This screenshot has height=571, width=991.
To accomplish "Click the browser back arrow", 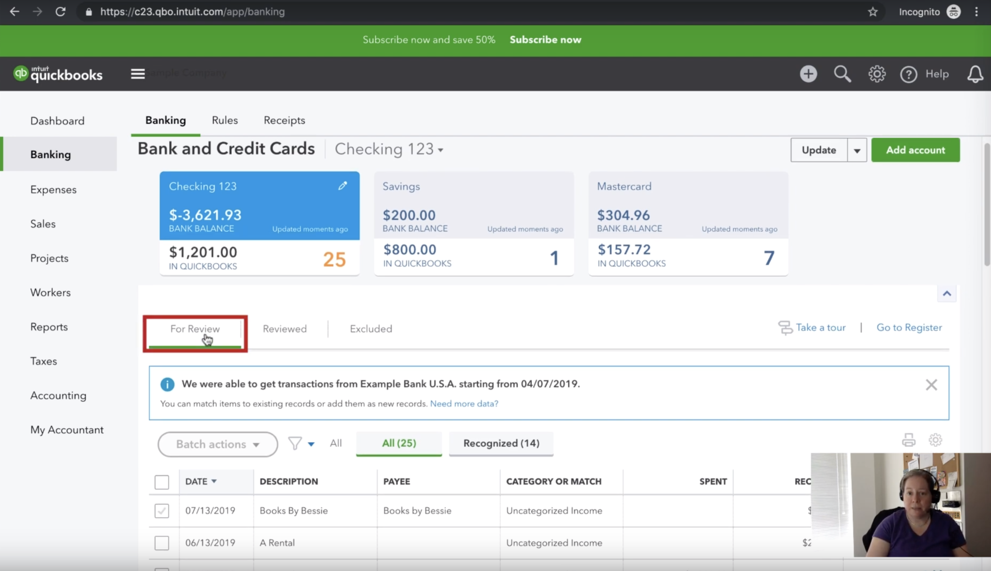I will pyautogui.click(x=15, y=12).
